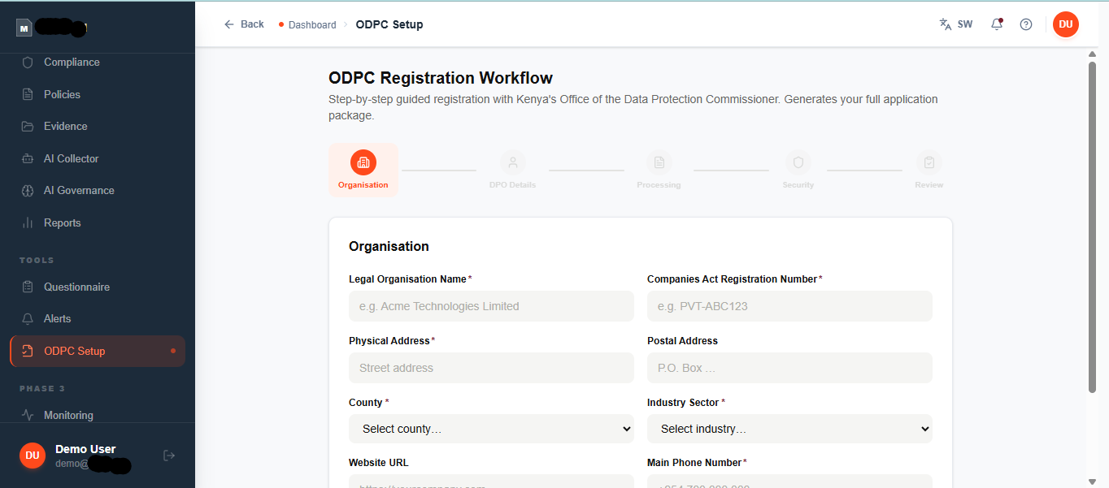Focus the Legal Organisation Name field
Image resolution: width=1109 pixels, height=488 pixels.
click(x=491, y=306)
